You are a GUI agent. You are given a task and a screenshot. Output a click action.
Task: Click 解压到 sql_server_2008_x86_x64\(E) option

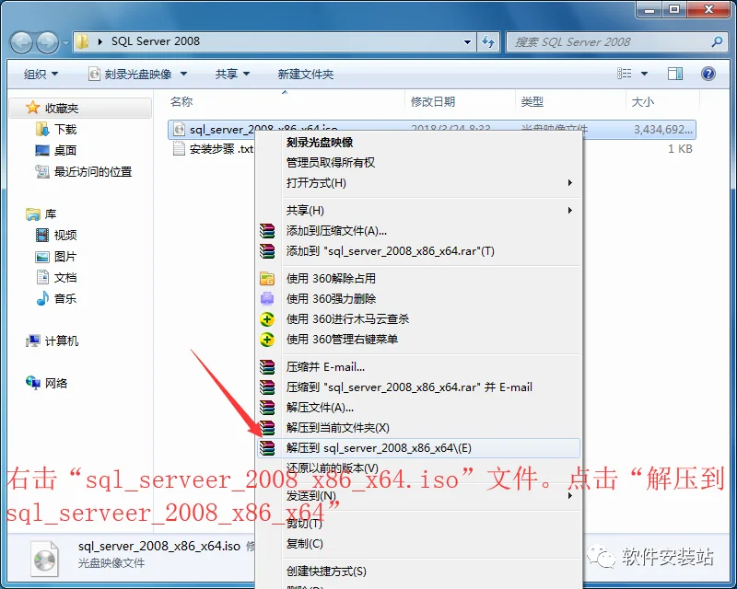tap(419, 448)
